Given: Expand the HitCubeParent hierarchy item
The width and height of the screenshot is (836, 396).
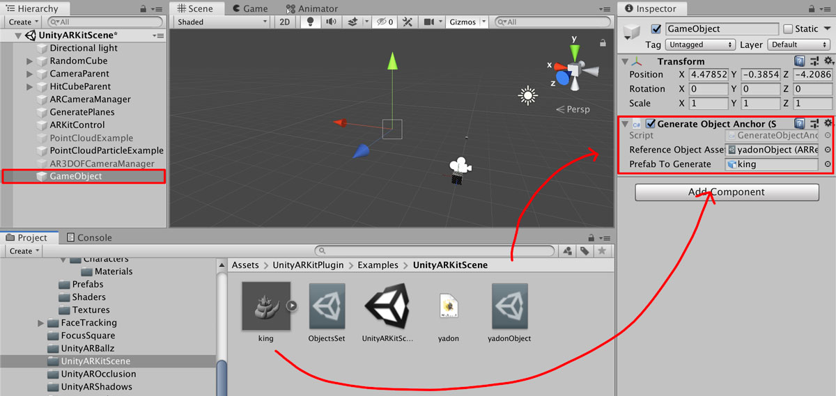Looking at the screenshot, I should [30, 87].
